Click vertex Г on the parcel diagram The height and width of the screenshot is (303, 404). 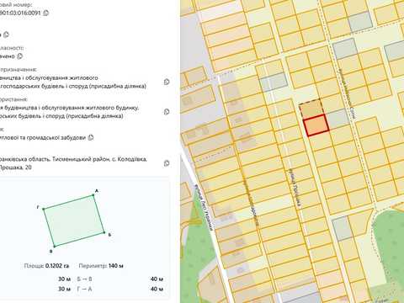click(44, 209)
